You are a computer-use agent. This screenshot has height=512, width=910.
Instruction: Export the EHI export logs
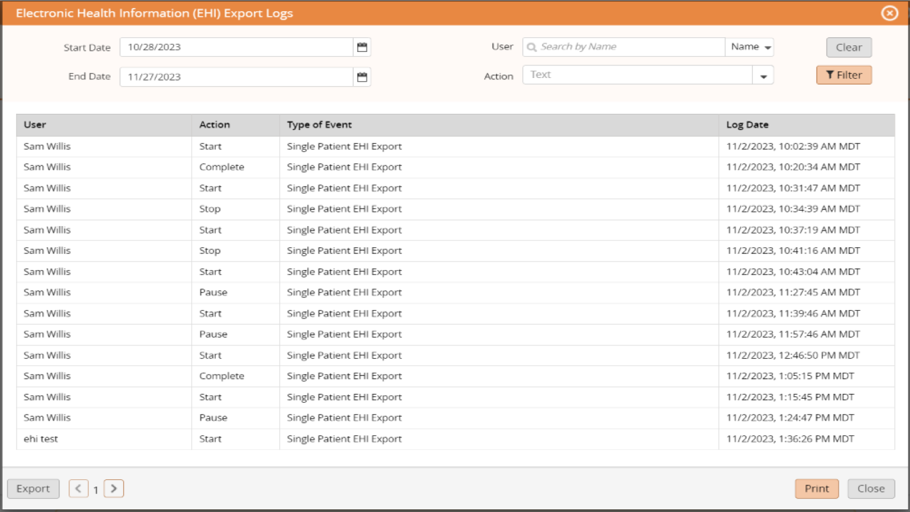(33, 489)
